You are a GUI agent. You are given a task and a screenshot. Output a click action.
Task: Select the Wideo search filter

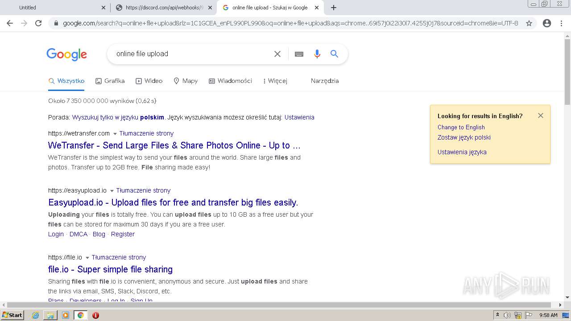click(x=149, y=81)
